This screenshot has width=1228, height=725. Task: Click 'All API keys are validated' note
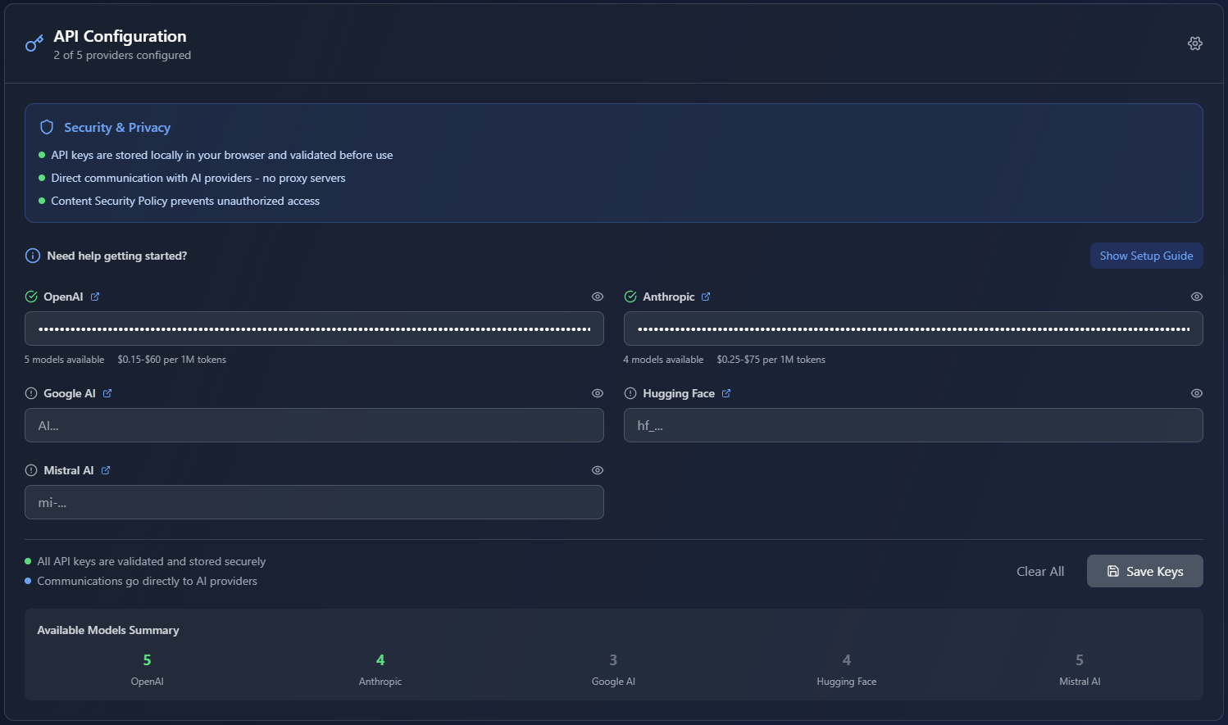[x=152, y=561]
